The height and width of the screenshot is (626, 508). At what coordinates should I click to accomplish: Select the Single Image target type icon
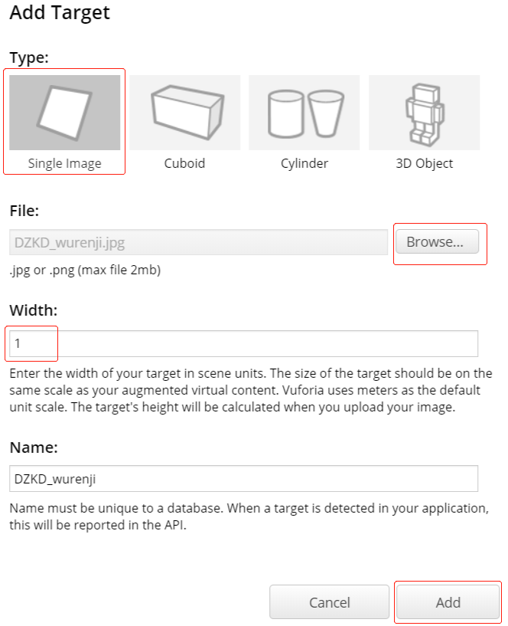click(65, 113)
